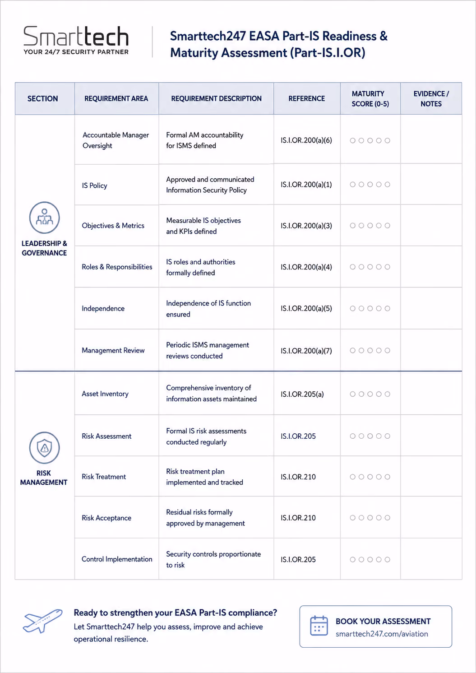476x673 pixels.
Task: Click reference 'IS.I.OR.200(a)(7)'
Action: [306, 351]
